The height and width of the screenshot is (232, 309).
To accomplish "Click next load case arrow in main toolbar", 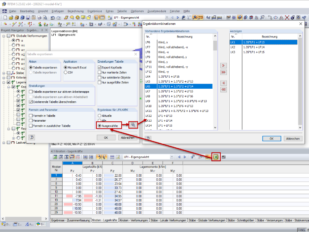I will tap(178, 18).
